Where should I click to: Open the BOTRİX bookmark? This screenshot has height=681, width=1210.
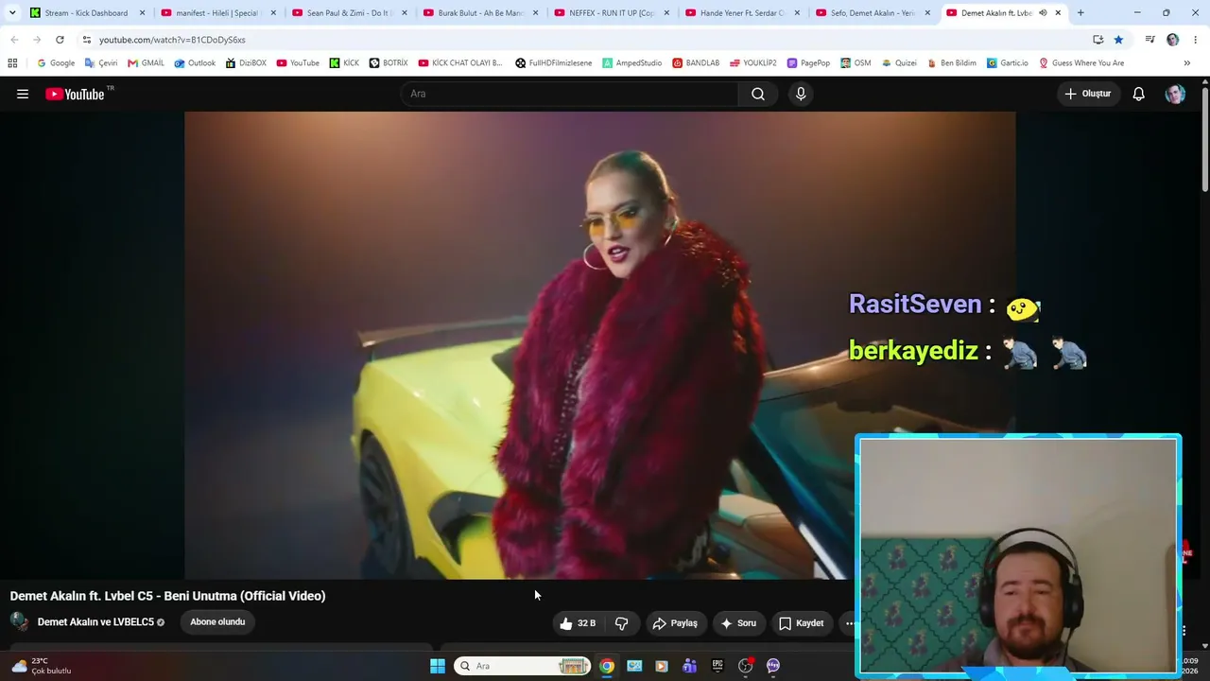[389, 63]
